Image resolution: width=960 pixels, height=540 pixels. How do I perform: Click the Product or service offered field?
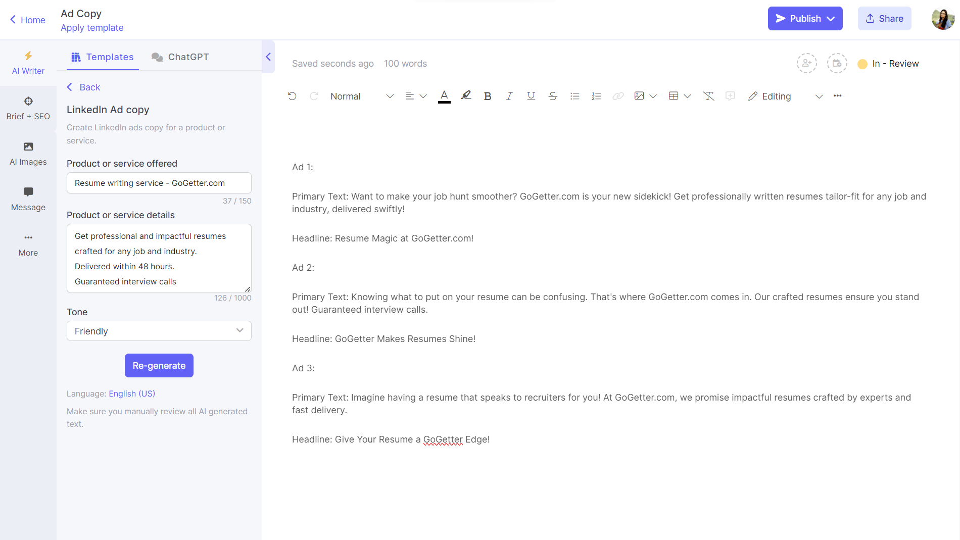click(x=159, y=183)
